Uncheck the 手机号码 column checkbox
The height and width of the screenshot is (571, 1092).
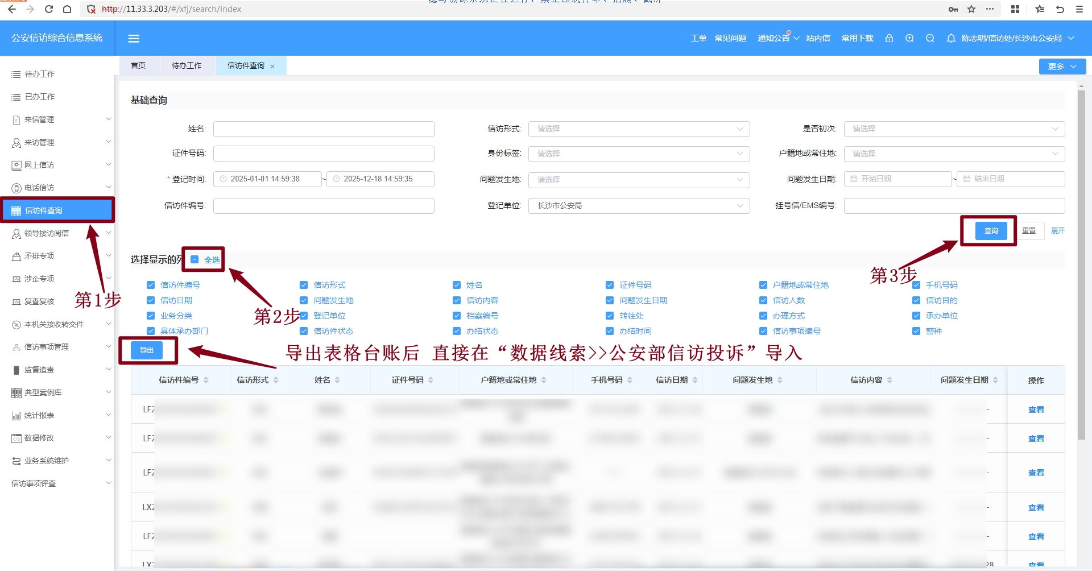point(916,285)
